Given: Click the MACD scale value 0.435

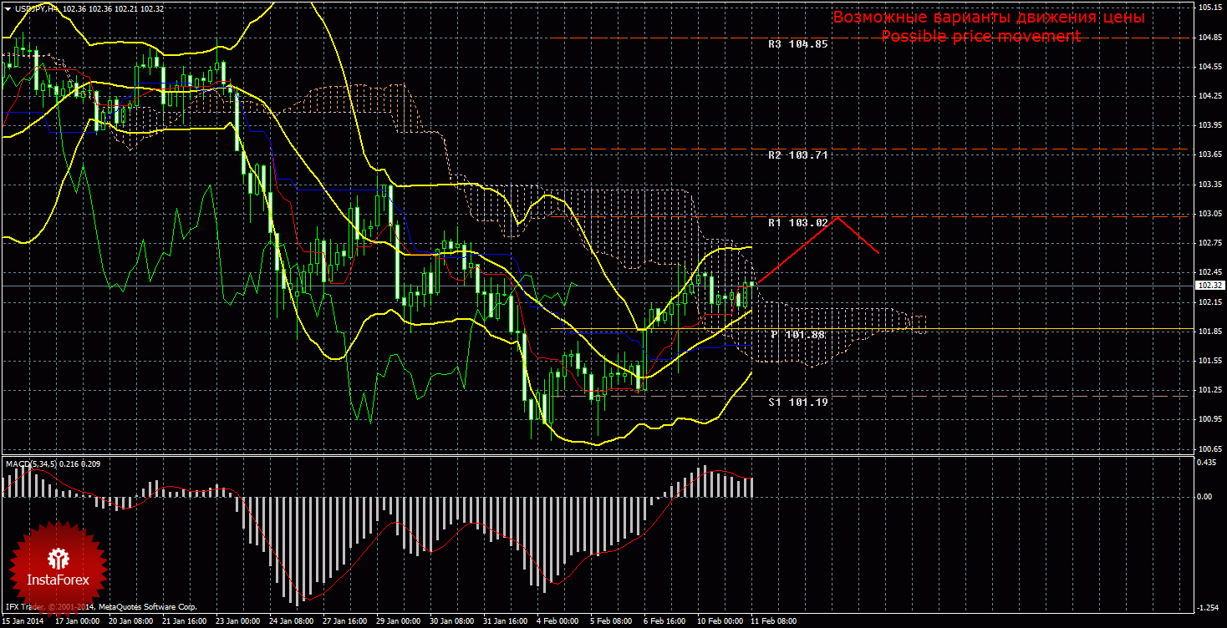Looking at the screenshot, I should [x=1204, y=463].
